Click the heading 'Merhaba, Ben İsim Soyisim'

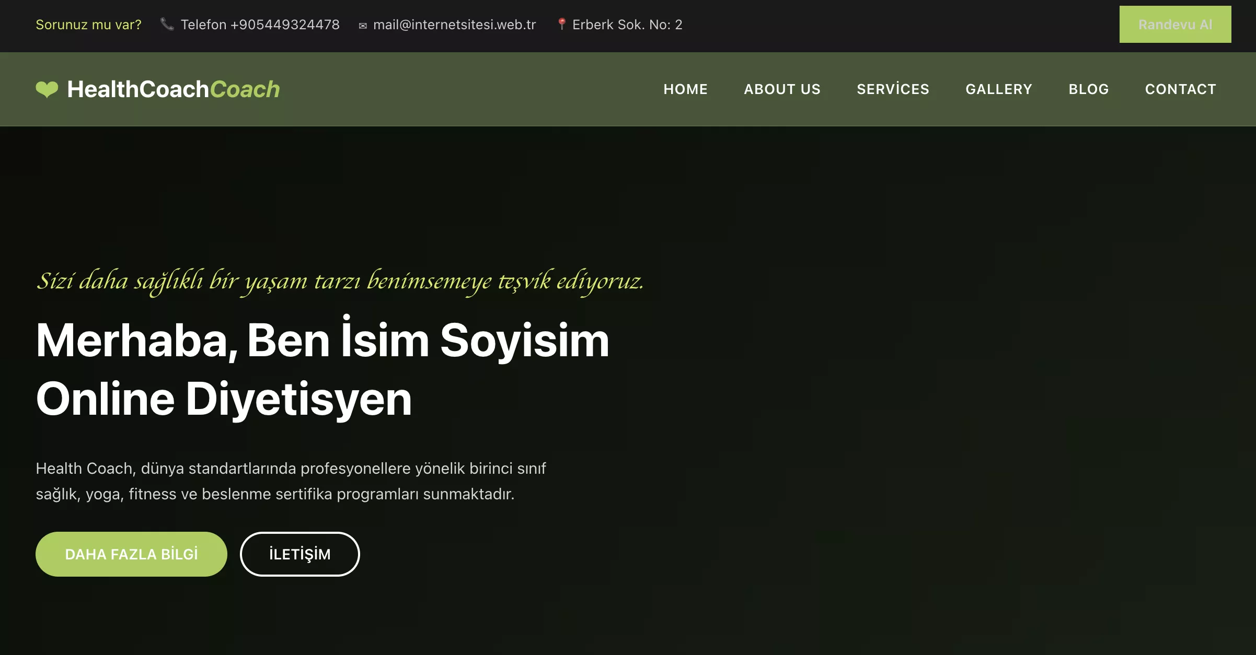322,340
